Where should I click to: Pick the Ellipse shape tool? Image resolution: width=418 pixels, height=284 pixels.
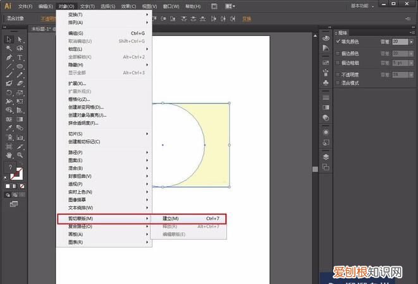click(x=20, y=66)
